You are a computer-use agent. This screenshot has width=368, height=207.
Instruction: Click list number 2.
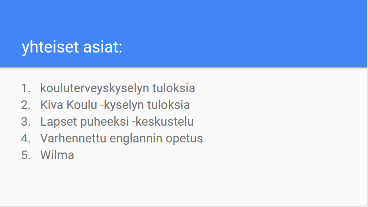25,105
